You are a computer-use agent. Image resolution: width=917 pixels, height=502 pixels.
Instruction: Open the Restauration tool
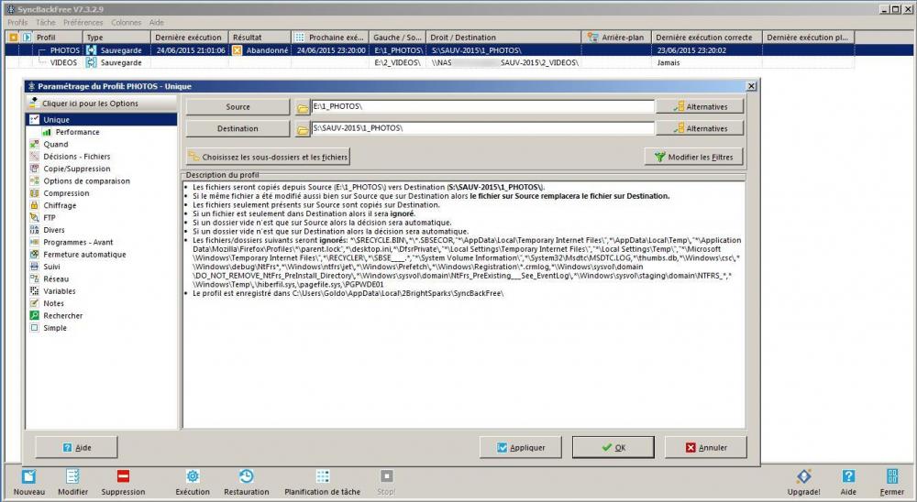(x=246, y=477)
